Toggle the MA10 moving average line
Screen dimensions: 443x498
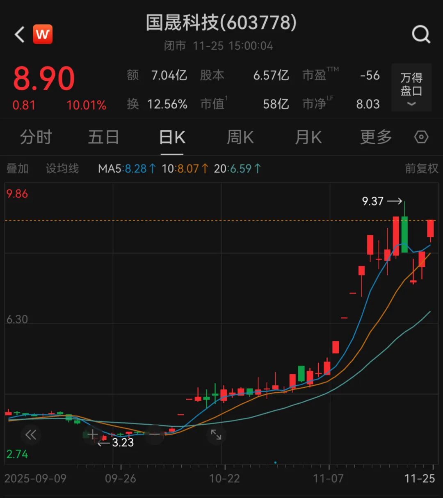[185, 168]
